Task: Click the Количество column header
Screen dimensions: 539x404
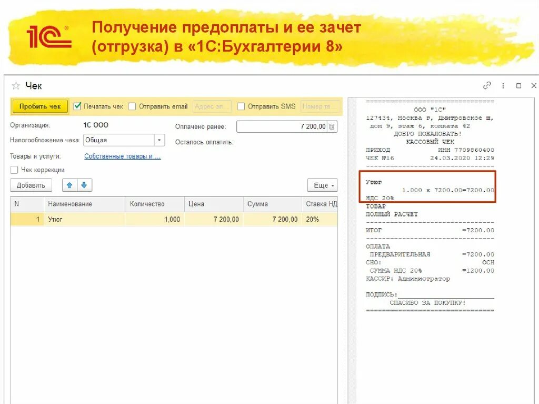Action: [x=155, y=204]
